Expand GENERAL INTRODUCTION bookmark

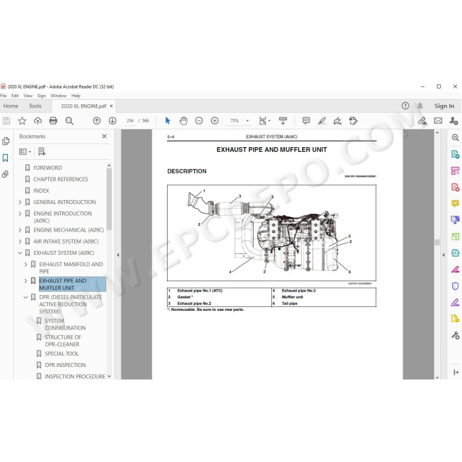pyautogui.click(x=20, y=202)
